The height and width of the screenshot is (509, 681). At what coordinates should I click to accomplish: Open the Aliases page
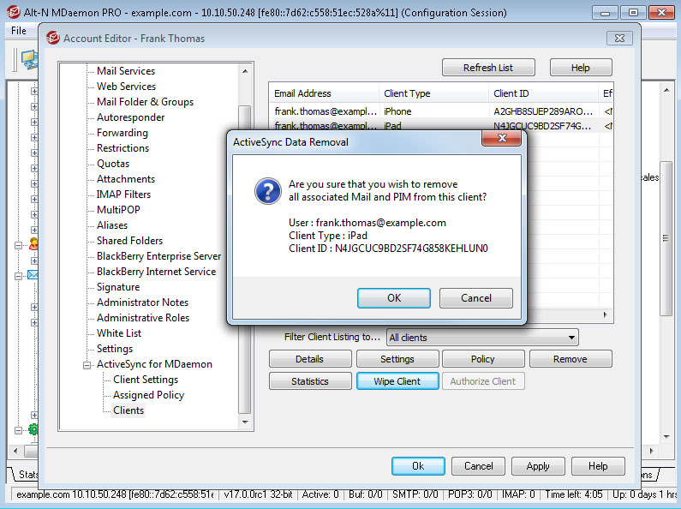coord(112,225)
